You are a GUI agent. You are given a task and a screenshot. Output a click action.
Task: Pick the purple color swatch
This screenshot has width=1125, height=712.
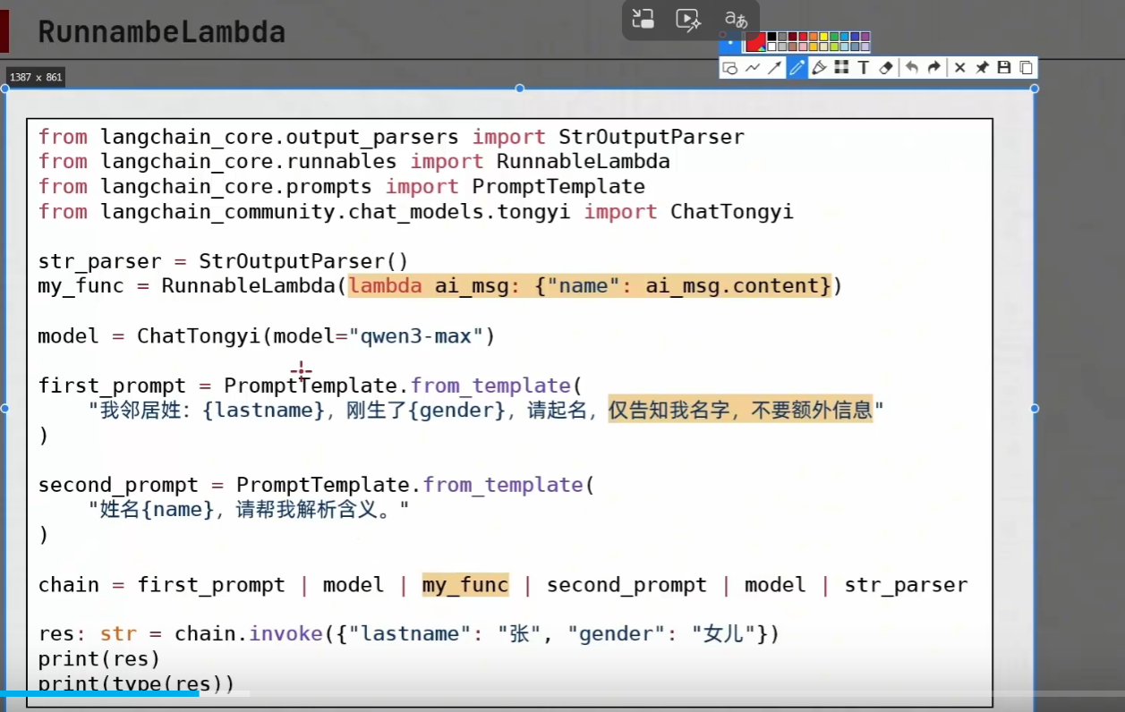click(x=865, y=37)
